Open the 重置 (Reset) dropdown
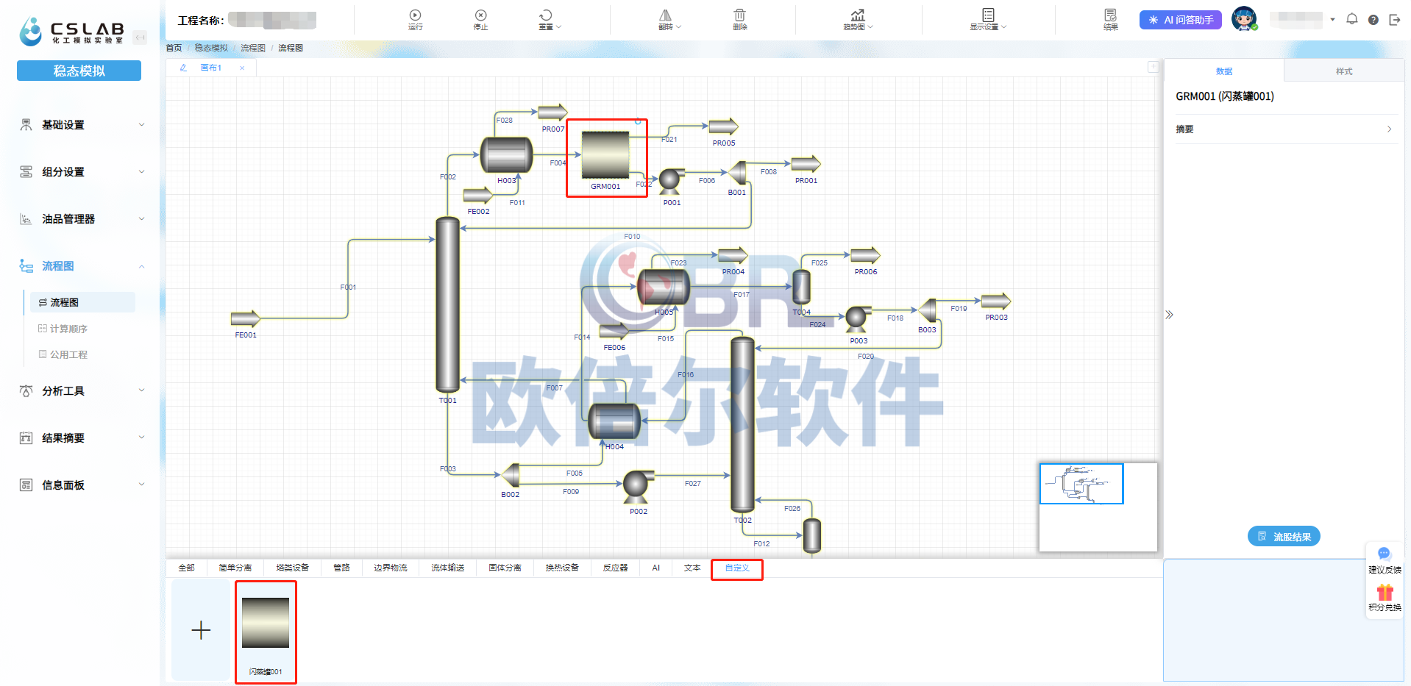The width and height of the screenshot is (1411, 686). [549, 19]
